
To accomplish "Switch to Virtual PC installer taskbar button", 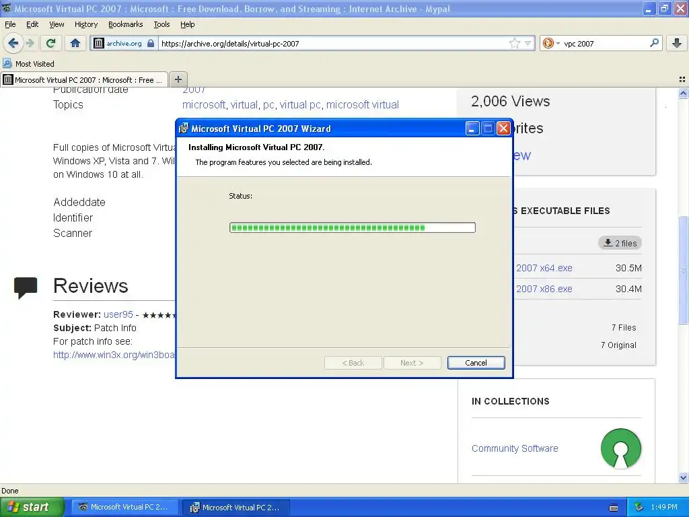I will (x=236, y=508).
